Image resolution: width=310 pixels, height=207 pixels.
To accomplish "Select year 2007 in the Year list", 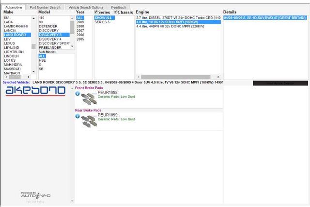I will click(80, 30).
